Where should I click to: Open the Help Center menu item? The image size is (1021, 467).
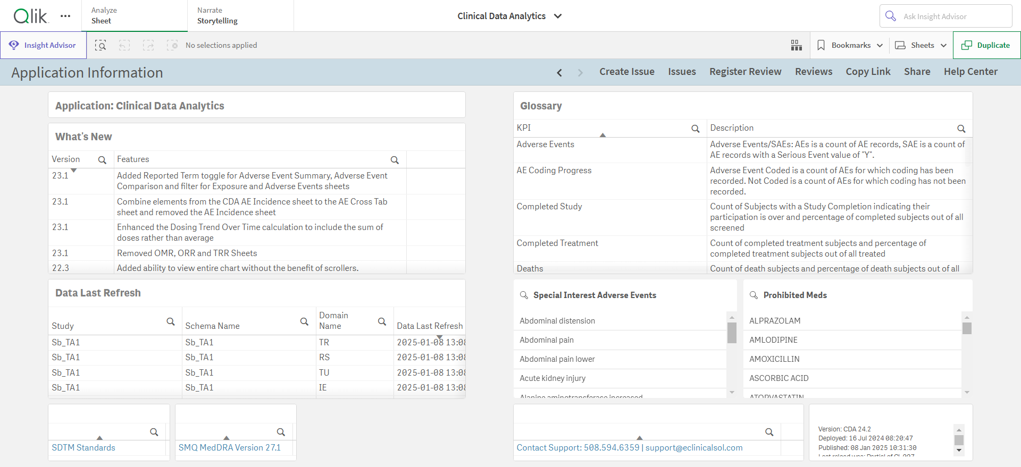[970, 72]
